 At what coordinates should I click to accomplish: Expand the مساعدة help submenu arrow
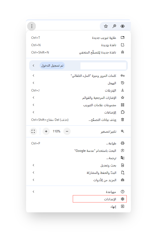click(33, 192)
